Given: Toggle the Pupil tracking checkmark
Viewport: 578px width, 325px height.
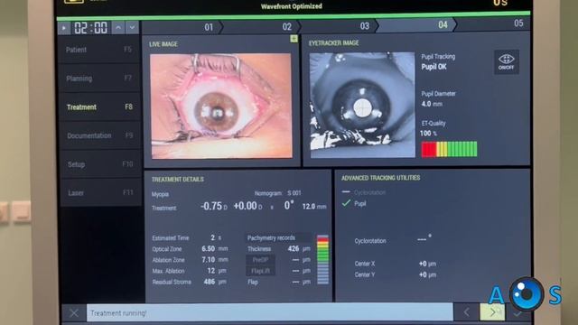Looking at the screenshot, I should pos(346,203).
